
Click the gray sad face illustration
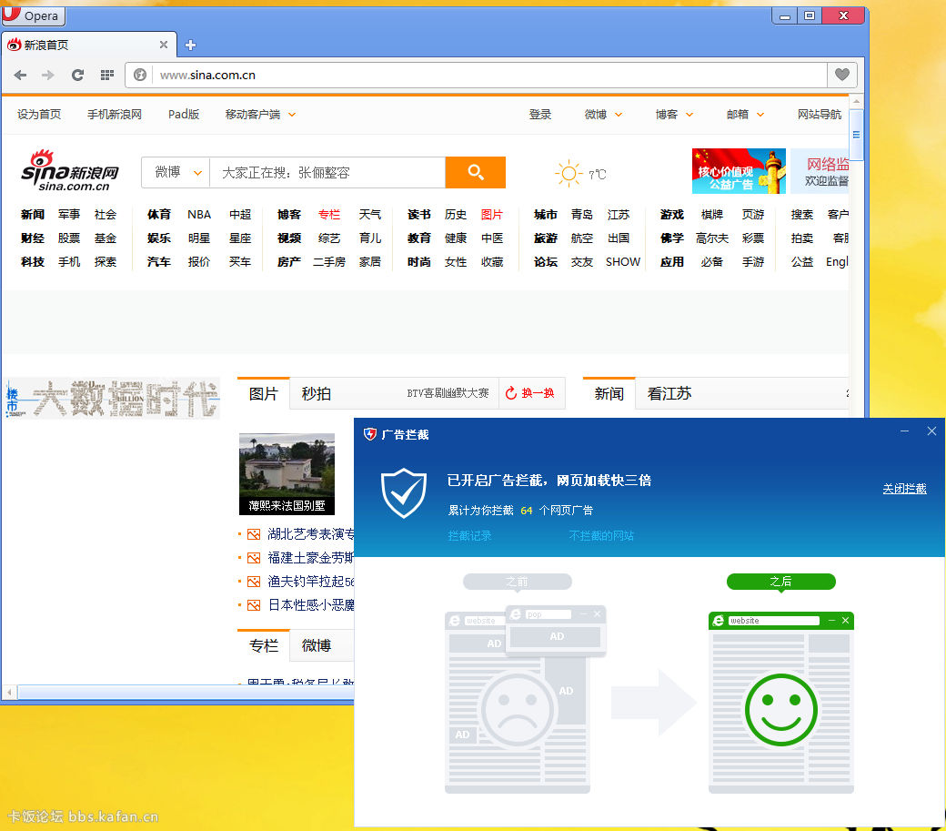[517, 710]
